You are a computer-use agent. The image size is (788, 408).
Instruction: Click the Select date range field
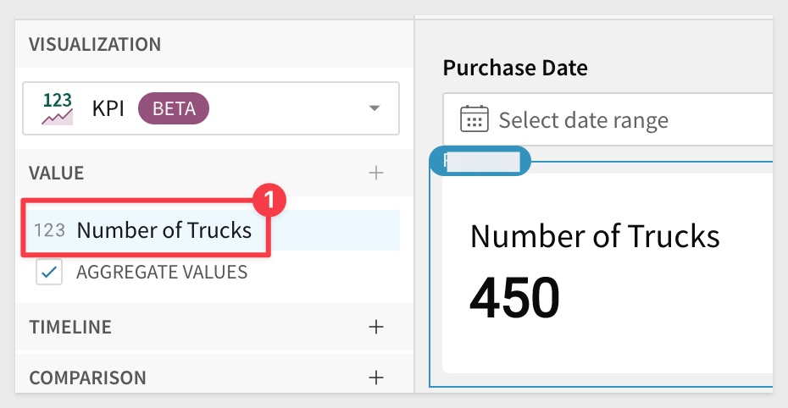pos(583,120)
